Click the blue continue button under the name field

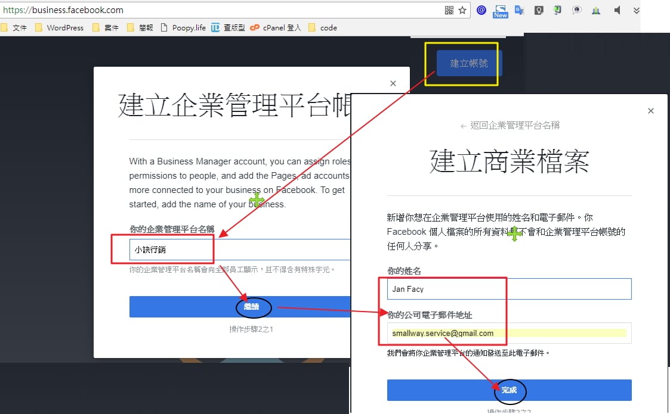click(240, 307)
